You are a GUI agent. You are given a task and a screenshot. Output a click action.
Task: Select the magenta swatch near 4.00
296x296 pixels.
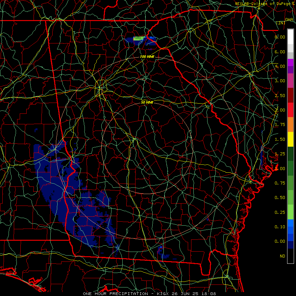pyautogui.click(x=290, y=62)
